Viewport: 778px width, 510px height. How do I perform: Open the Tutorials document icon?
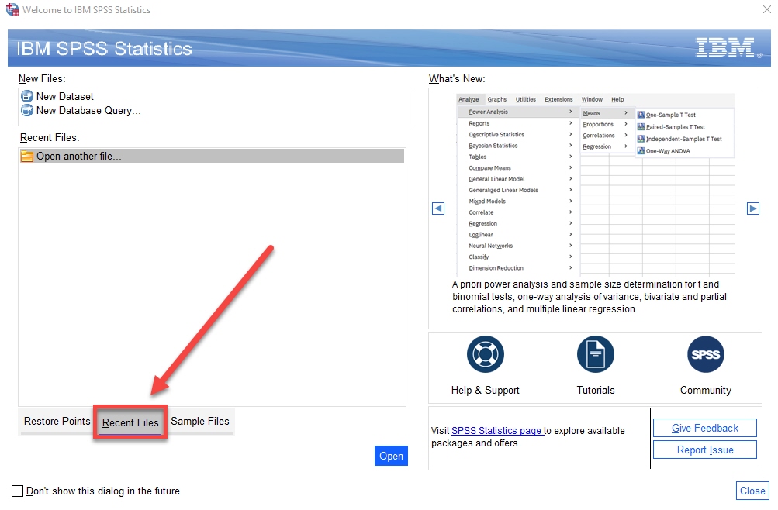(x=596, y=354)
